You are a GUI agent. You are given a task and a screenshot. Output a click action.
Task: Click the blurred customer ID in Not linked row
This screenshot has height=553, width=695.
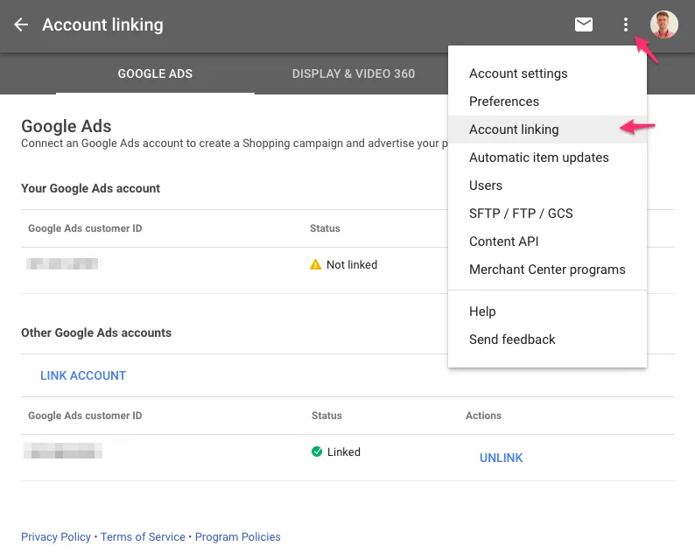click(64, 263)
